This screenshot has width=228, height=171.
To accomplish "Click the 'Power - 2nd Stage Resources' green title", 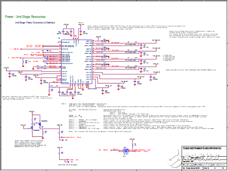I will tap(25, 17).
